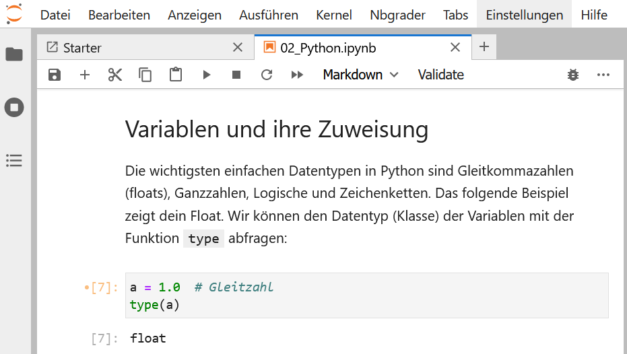Run the selected cell
Image resolution: width=627 pixels, height=354 pixels.
click(x=207, y=75)
